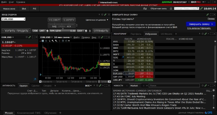Image resolution: width=217 pixels, height=115 pixels.
Task: Click ACK on the price wand
Action: (x=69, y=26)
